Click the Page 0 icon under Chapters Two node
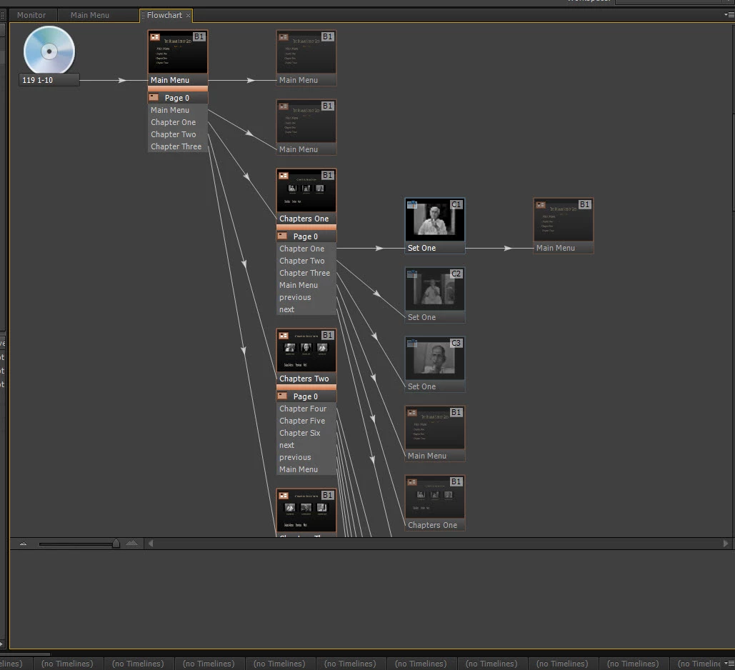735x670 pixels. tap(282, 396)
